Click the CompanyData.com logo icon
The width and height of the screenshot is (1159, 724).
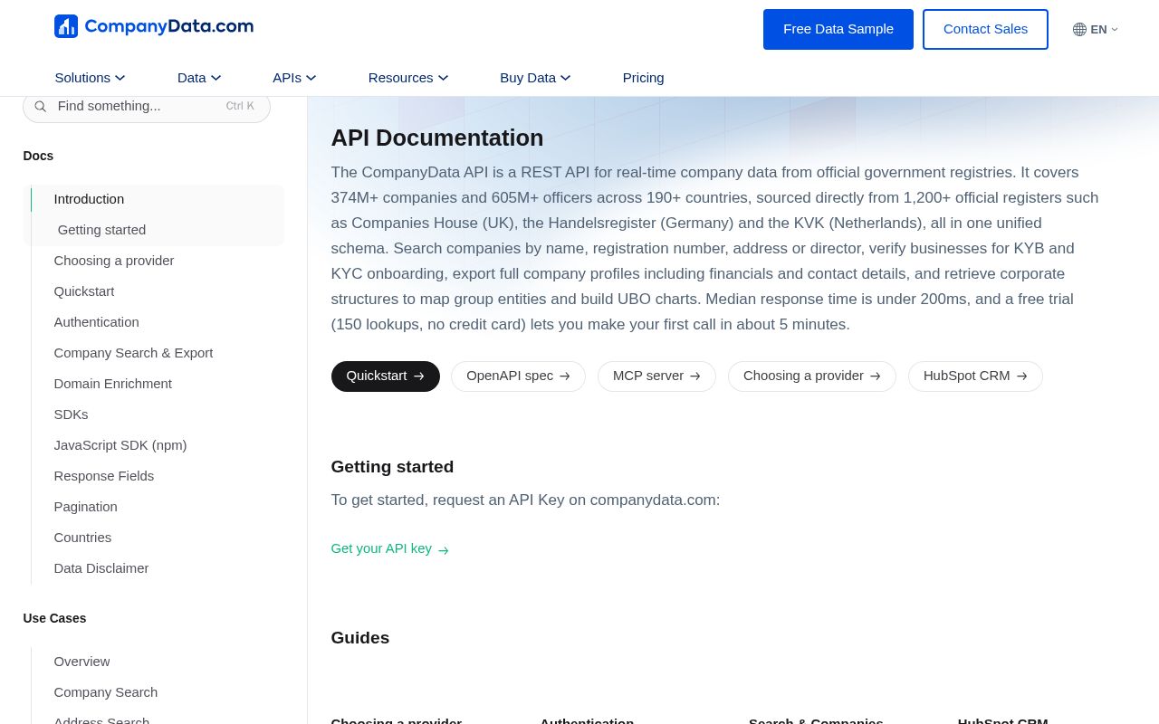pos(66,26)
